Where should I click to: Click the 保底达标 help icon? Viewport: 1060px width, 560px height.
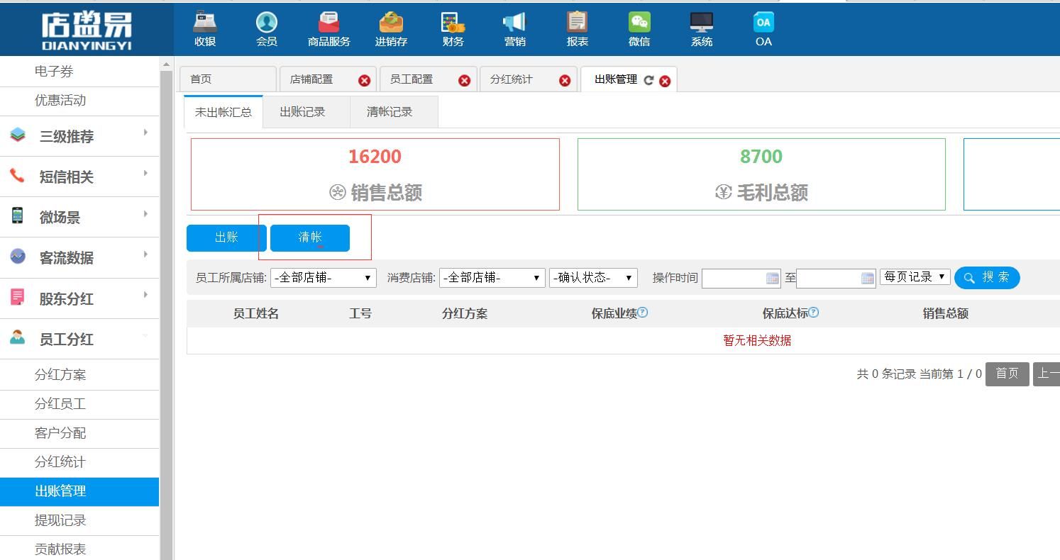point(813,312)
